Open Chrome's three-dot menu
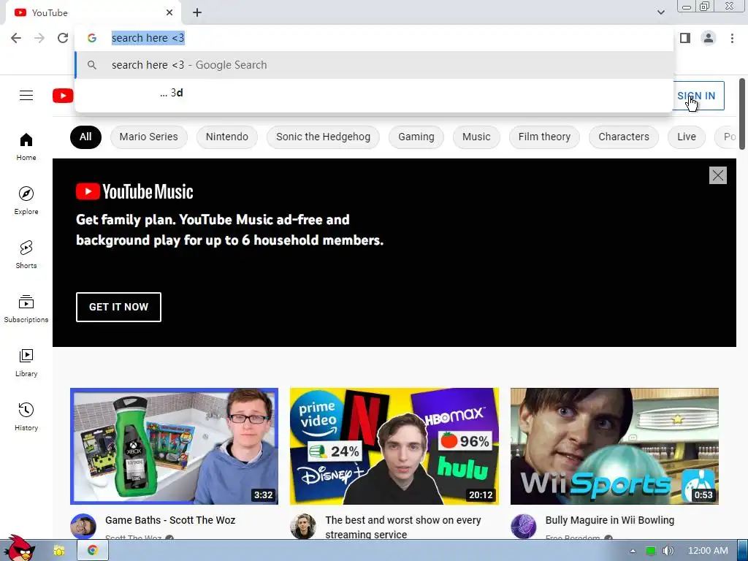 732,38
